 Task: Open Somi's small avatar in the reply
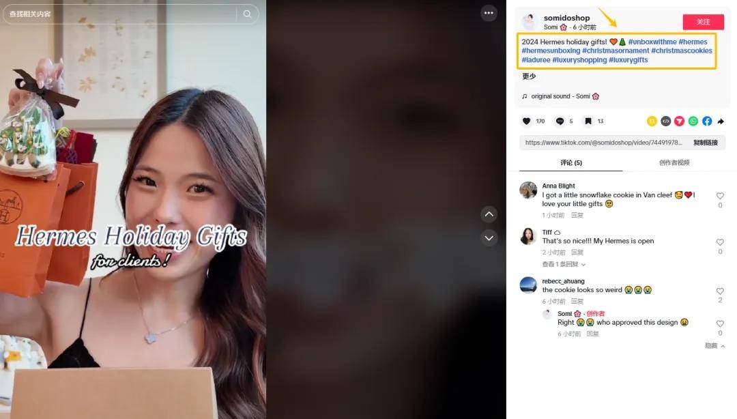[x=547, y=315]
